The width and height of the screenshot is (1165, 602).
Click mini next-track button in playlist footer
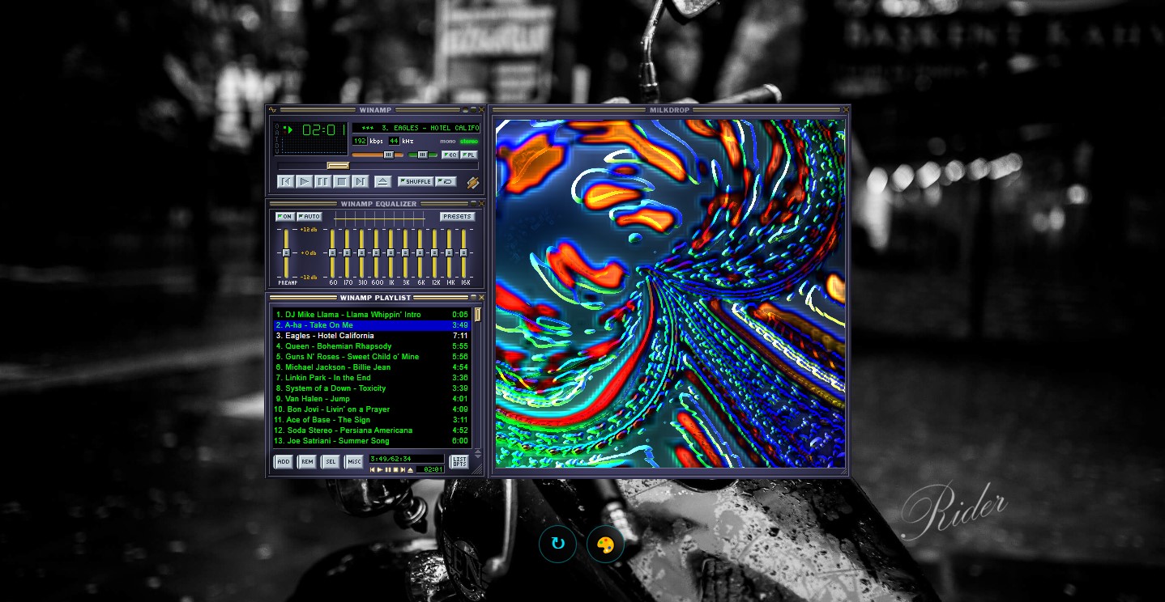(403, 469)
